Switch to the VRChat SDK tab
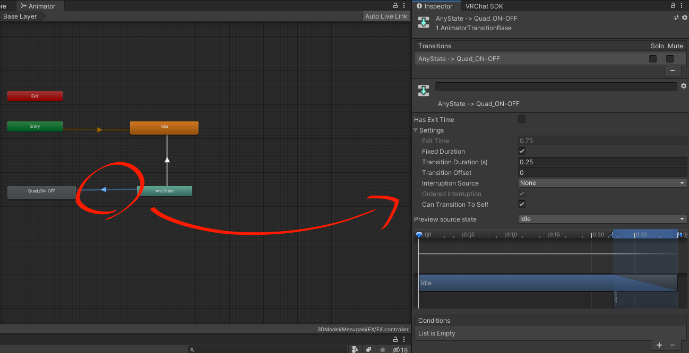Screen dimensions: 689x353 (x=484, y=6)
